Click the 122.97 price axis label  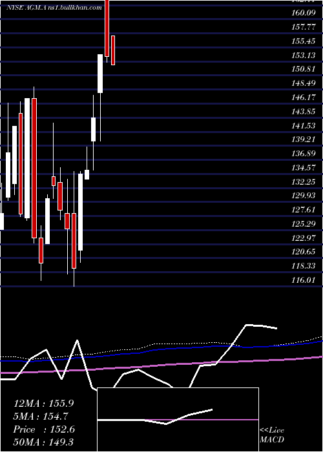[304, 238]
